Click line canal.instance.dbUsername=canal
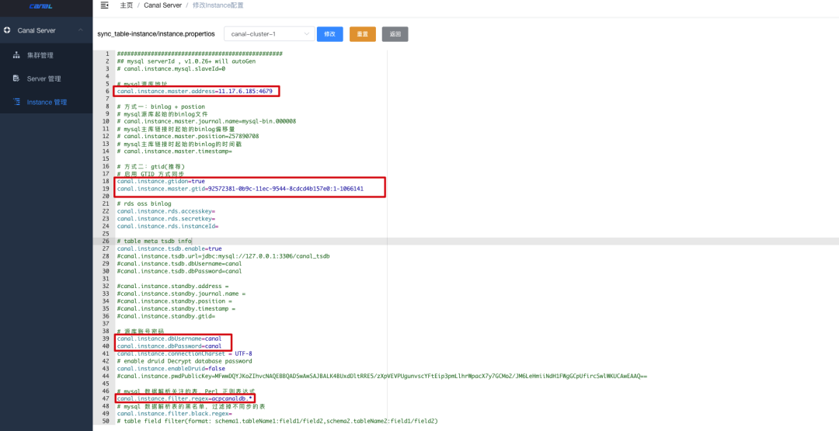Viewport: 839px width, 431px height. (x=169, y=339)
